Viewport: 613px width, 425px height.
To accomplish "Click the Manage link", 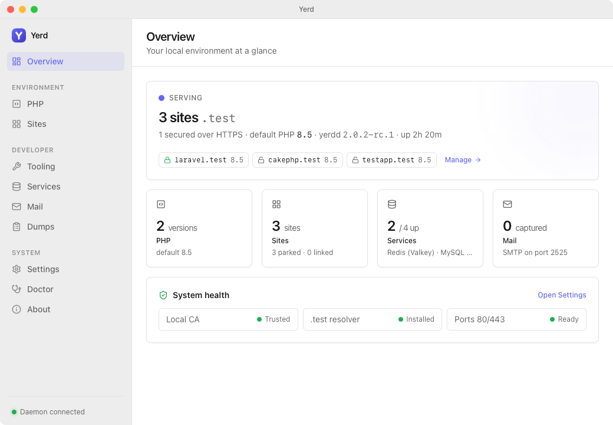I will (x=463, y=160).
